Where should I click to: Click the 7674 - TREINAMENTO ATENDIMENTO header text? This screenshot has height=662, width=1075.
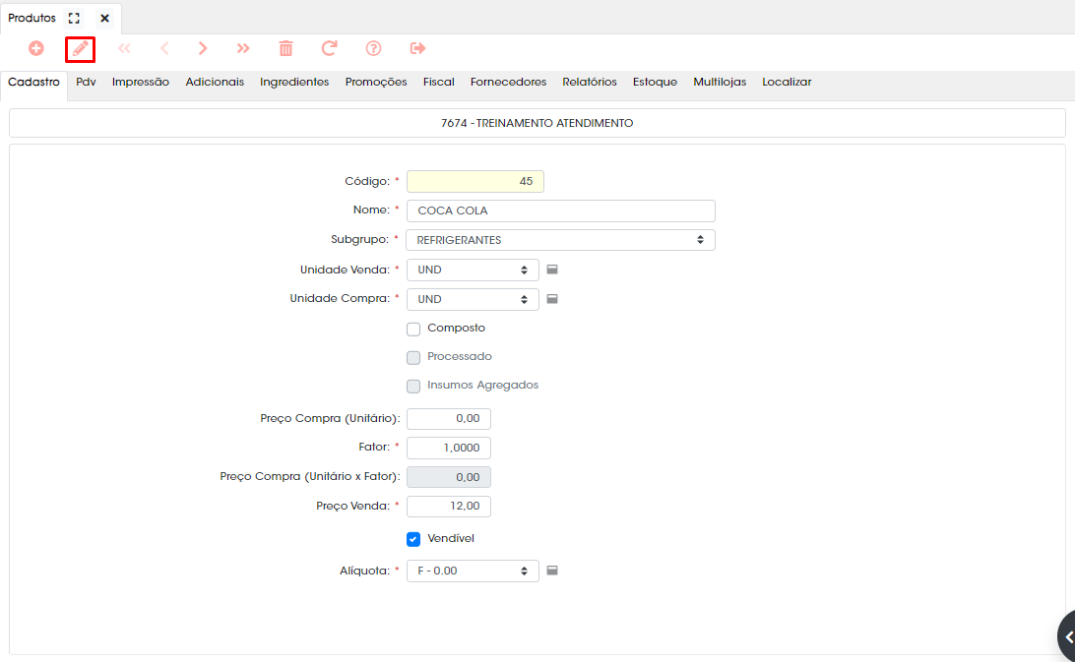click(537, 123)
